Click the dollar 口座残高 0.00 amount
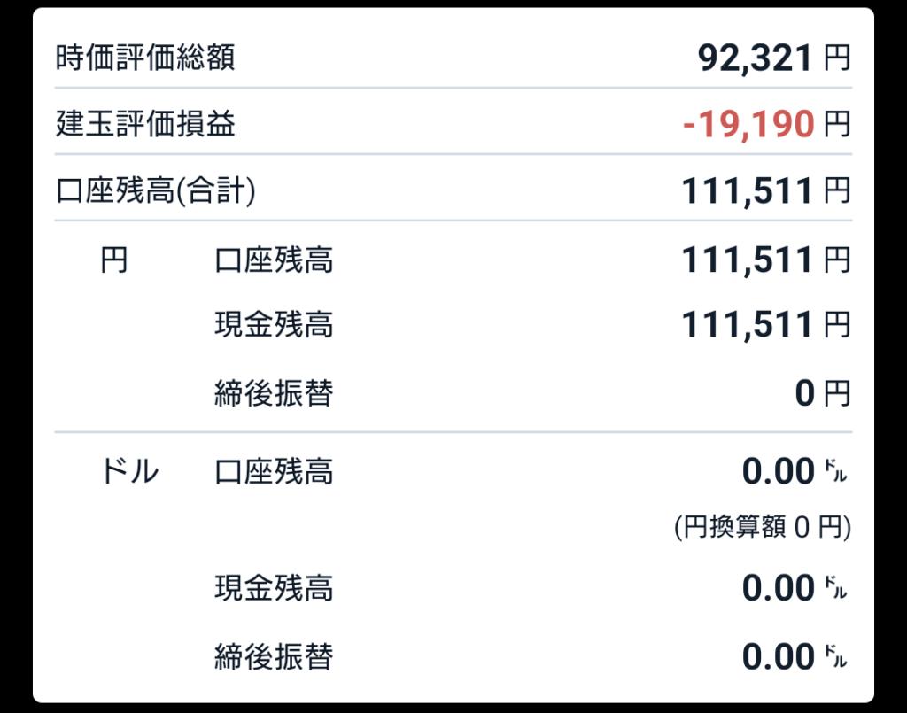This screenshot has width=907, height=713. [x=795, y=471]
